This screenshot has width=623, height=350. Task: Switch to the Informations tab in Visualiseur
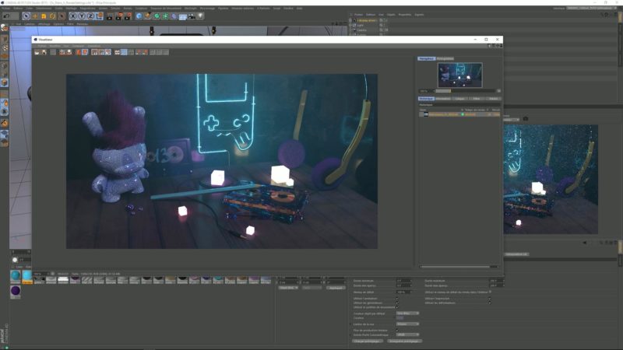tap(442, 99)
